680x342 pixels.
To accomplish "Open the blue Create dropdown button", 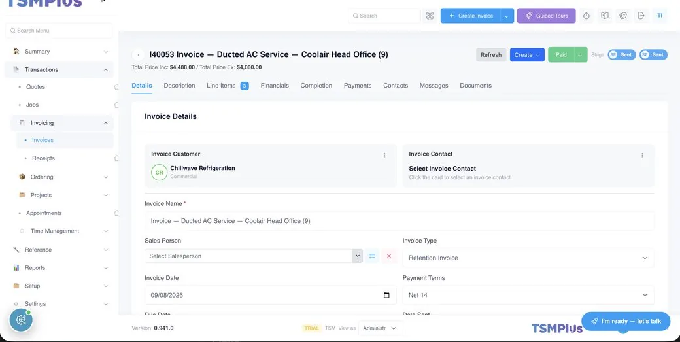I will point(527,55).
